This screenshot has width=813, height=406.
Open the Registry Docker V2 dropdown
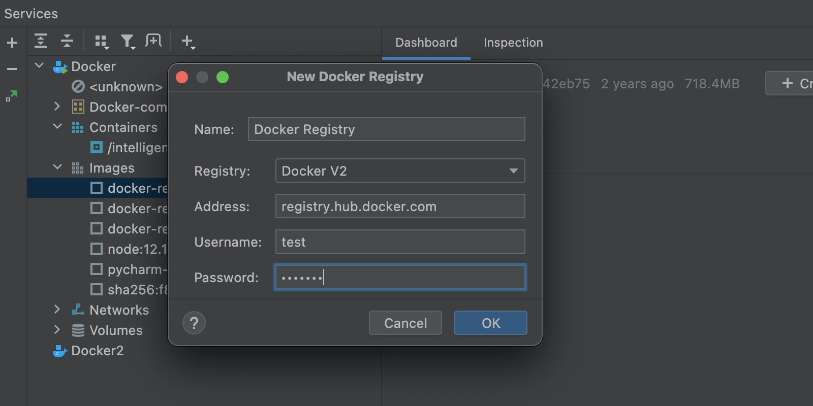400,171
